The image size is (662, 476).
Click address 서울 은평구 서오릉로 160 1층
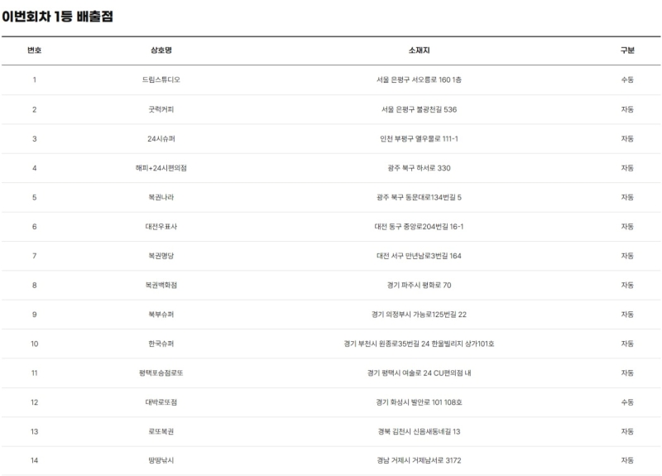point(419,79)
